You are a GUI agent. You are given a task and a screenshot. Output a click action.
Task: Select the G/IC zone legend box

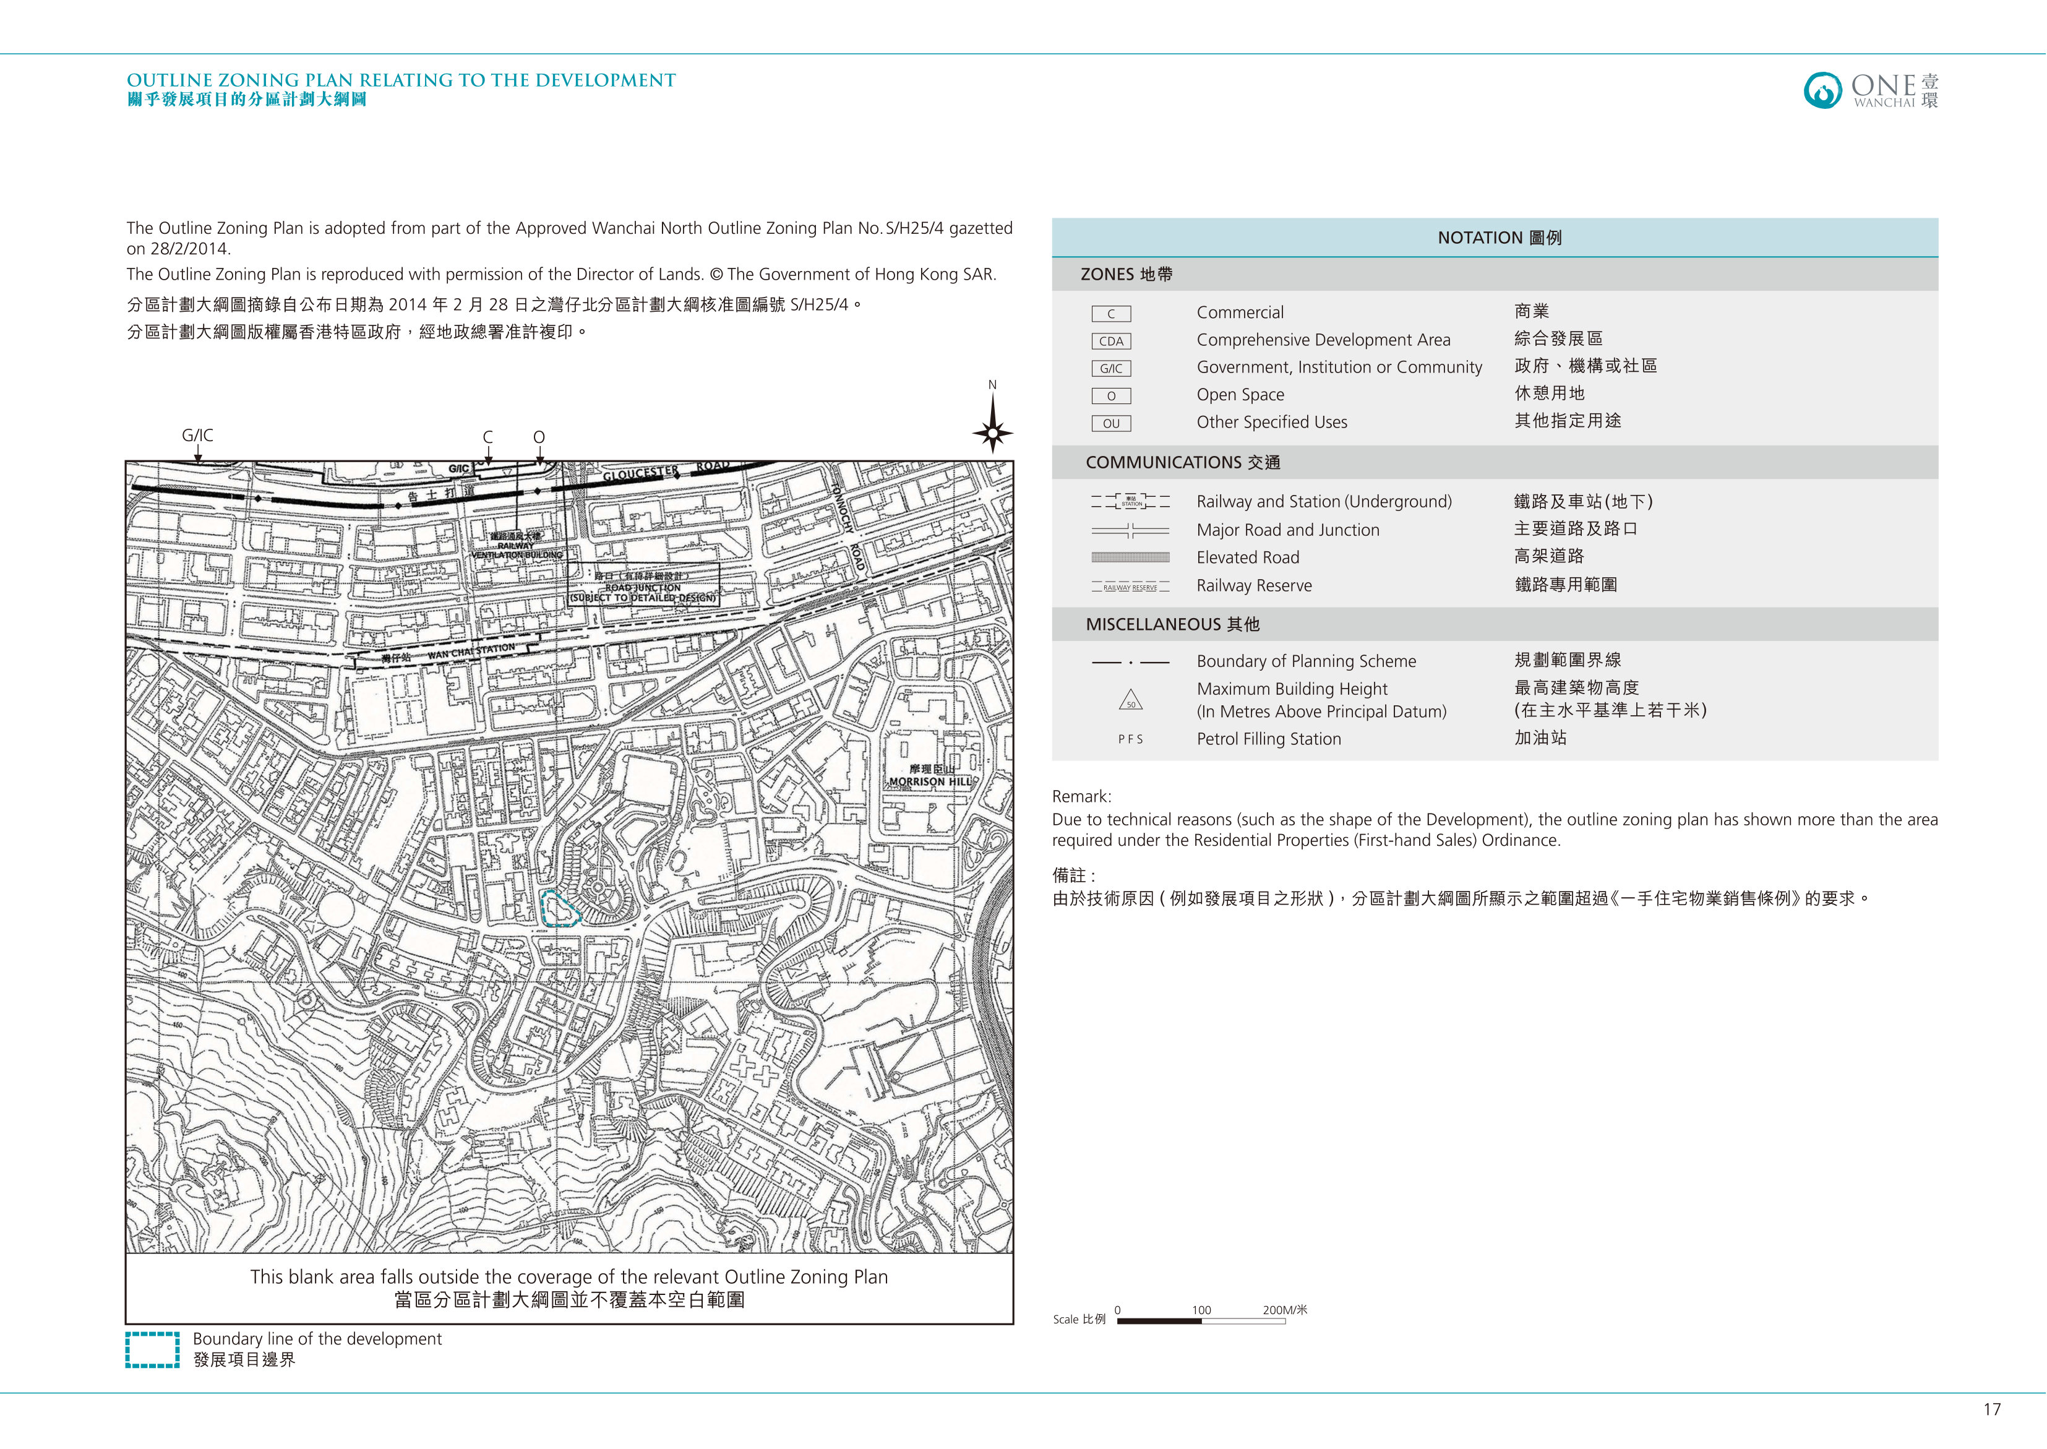pos(1110,369)
